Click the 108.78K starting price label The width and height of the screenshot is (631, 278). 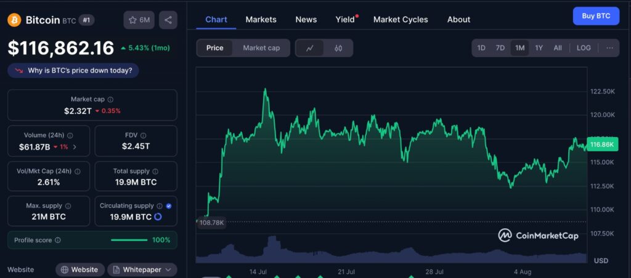click(x=211, y=222)
